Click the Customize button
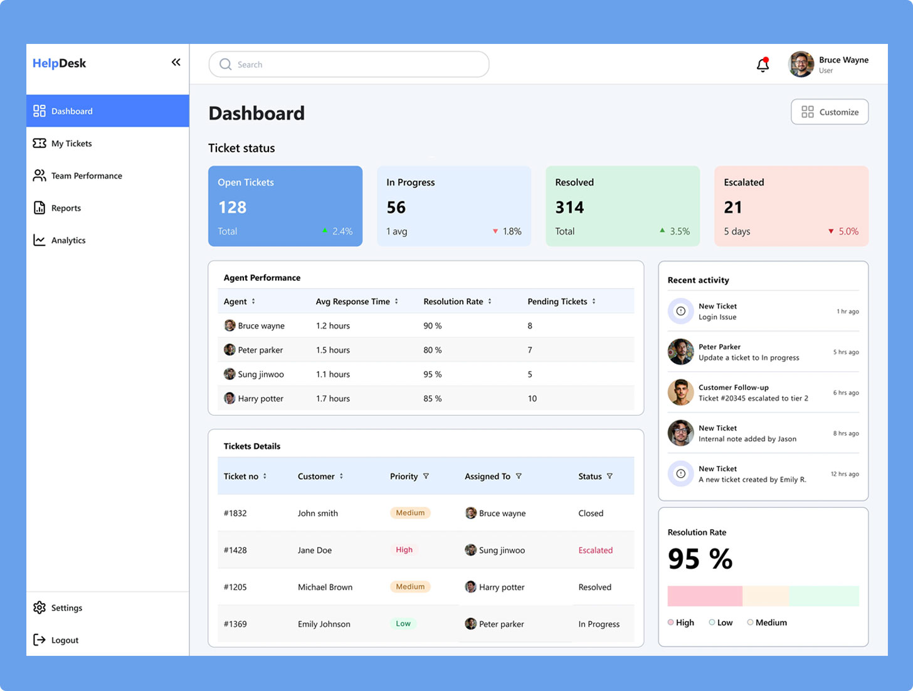The width and height of the screenshot is (913, 691). tap(829, 112)
